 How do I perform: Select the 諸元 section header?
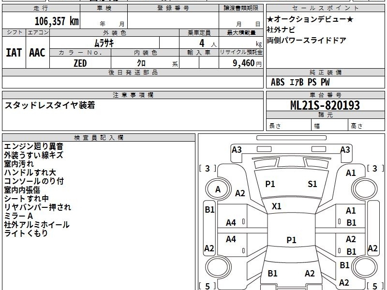click(326, 115)
